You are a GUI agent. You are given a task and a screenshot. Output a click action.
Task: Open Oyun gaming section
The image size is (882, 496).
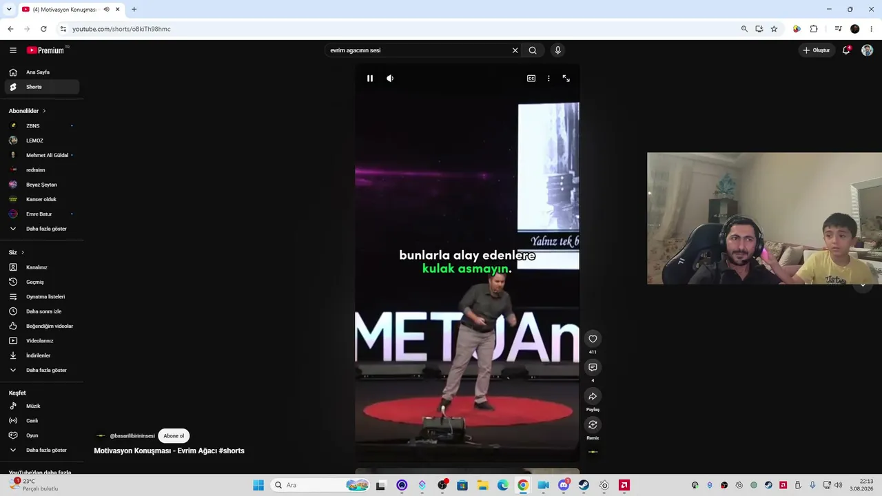(x=42, y=435)
